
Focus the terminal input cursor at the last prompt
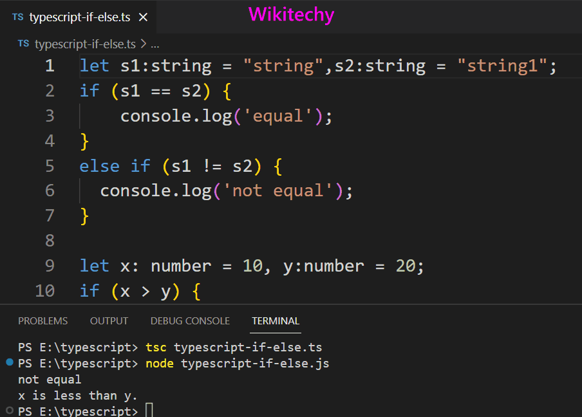(149, 411)
